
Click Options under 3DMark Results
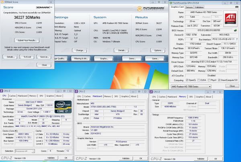[x=158, y=50]
